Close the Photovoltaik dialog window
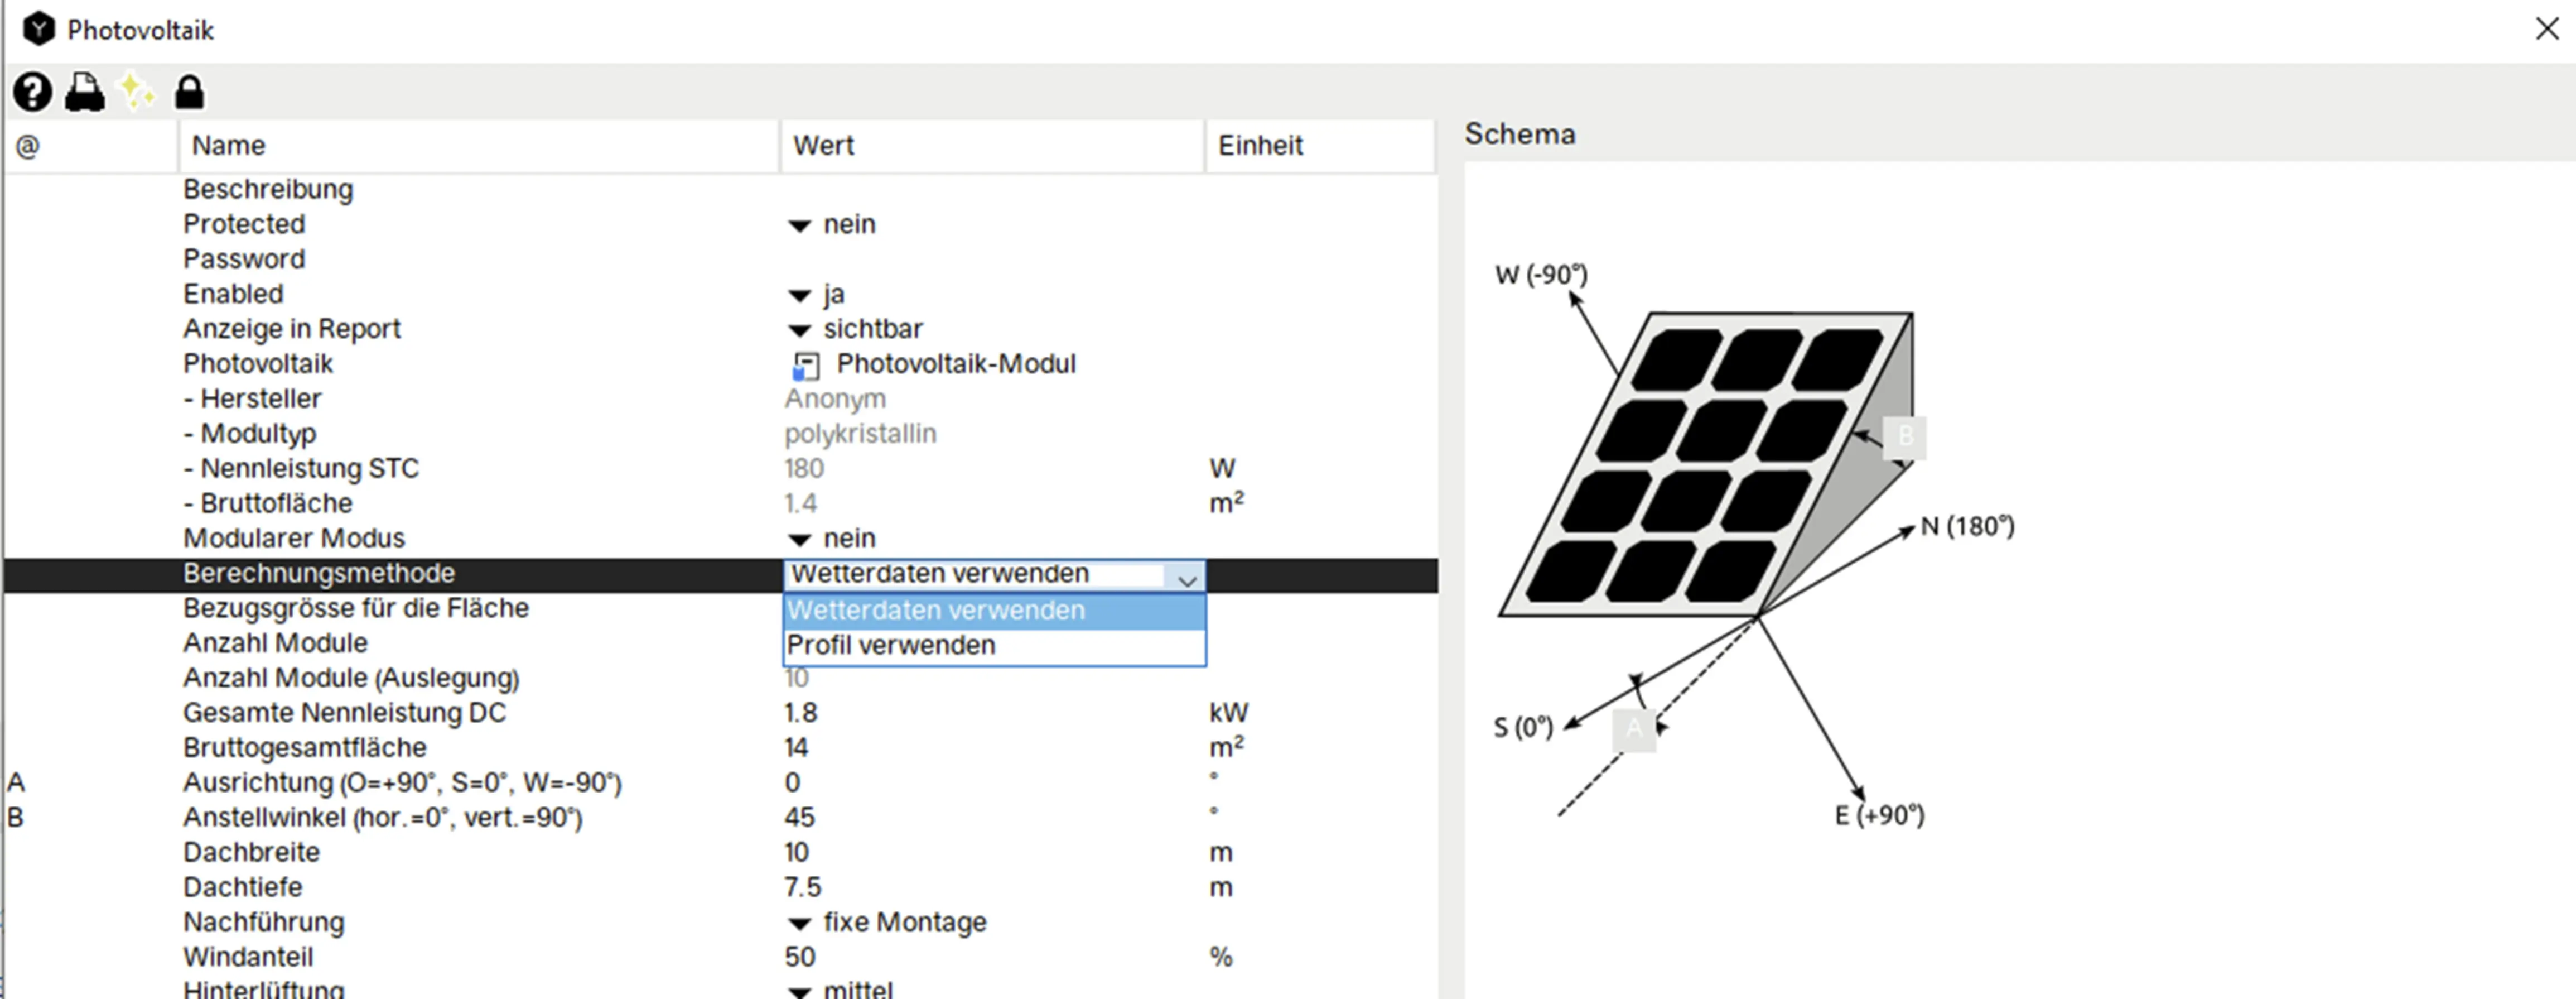The width and height of the screenshot is (2576, 999). (x=2547, y=29)
